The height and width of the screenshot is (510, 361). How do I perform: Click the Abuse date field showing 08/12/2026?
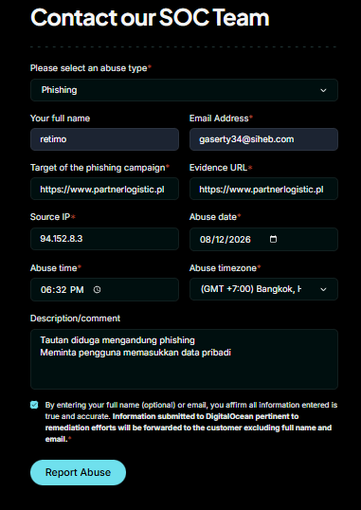[263, 240]
